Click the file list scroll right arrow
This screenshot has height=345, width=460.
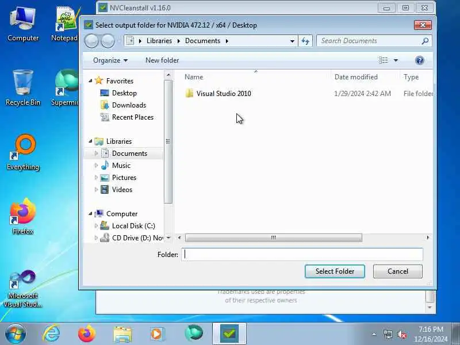[428, 237]
